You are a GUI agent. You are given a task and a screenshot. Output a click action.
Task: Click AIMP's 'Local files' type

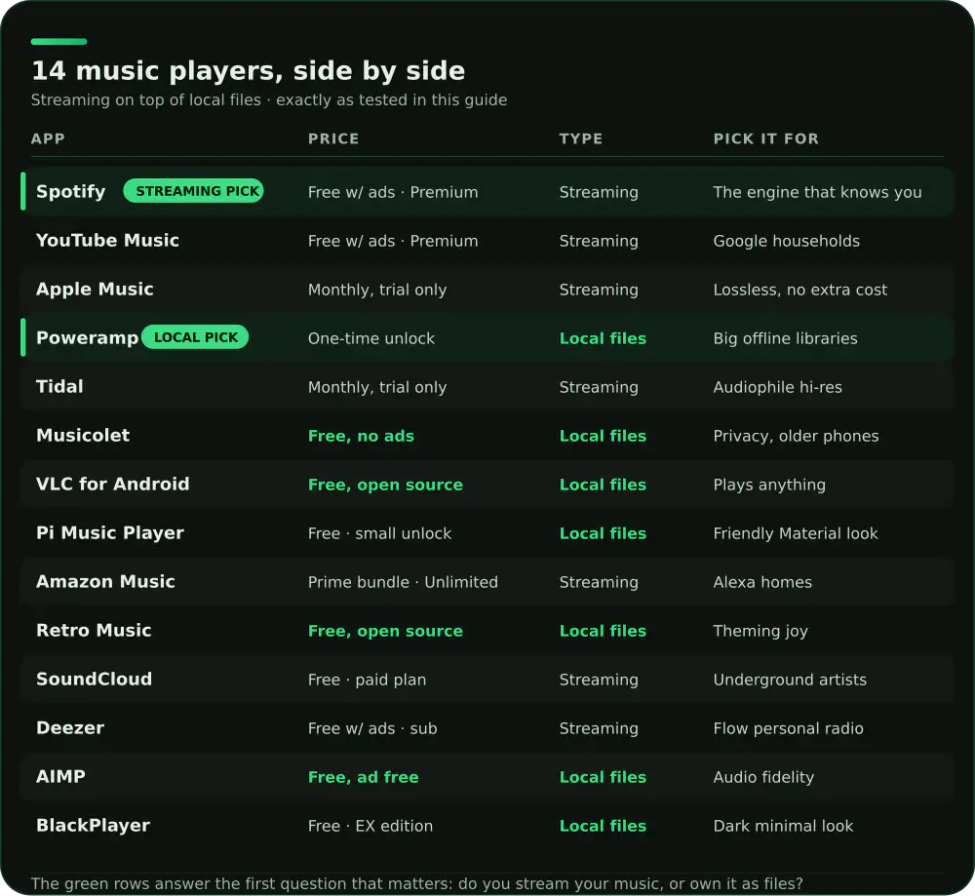pyautogui.click(x=604, y=777)
